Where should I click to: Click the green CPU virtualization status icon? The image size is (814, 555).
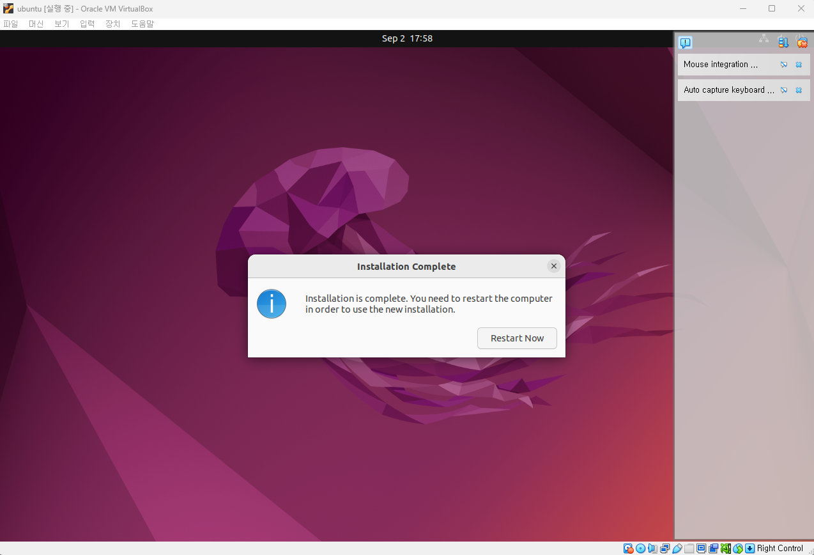click(725, 549)
